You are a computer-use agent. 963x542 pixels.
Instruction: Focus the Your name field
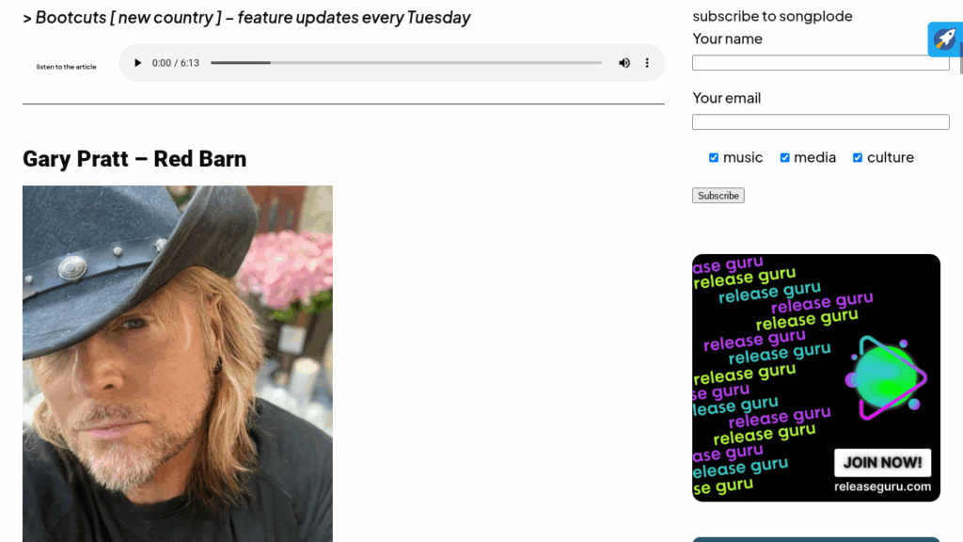tap(820, 63)
